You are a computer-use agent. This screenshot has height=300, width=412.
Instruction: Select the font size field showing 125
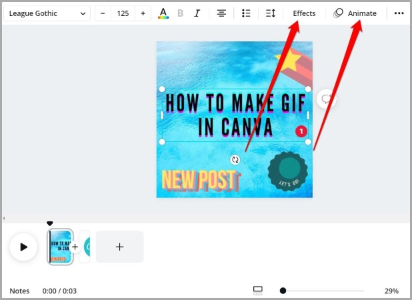click(x=123, y=13)
